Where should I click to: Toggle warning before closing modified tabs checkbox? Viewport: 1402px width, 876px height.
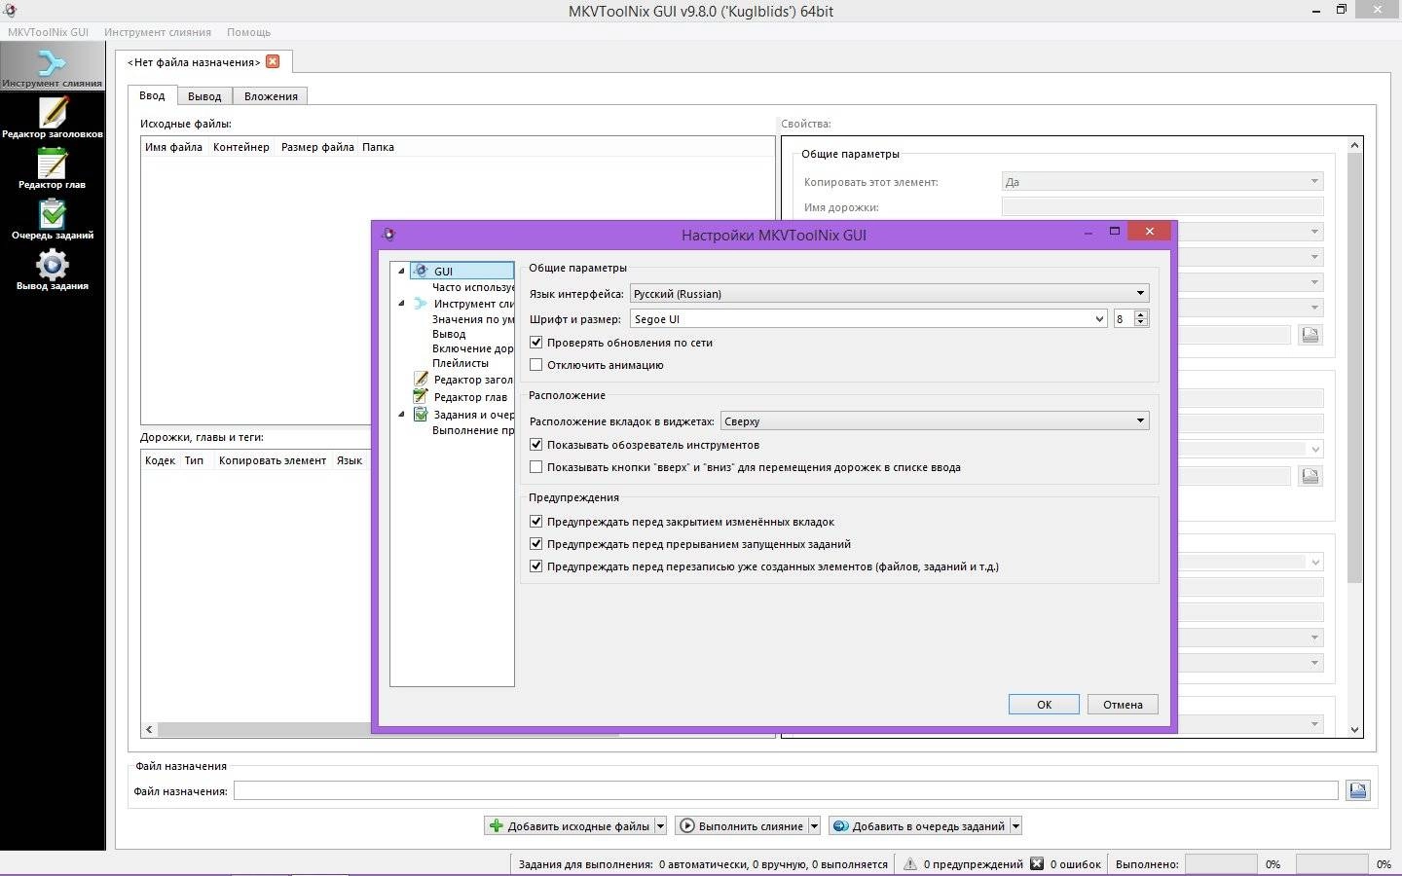[x=535, y=522]
